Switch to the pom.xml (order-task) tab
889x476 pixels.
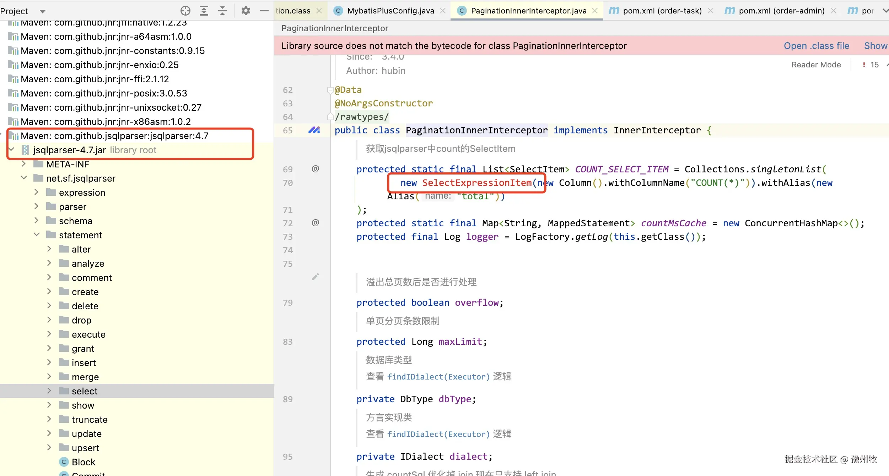point(662,11)
